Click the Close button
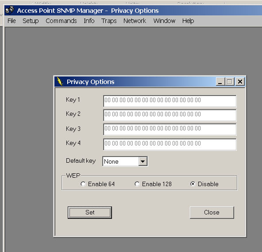The width and height of the screenshot is (262, 252). (x=212, y=213)
